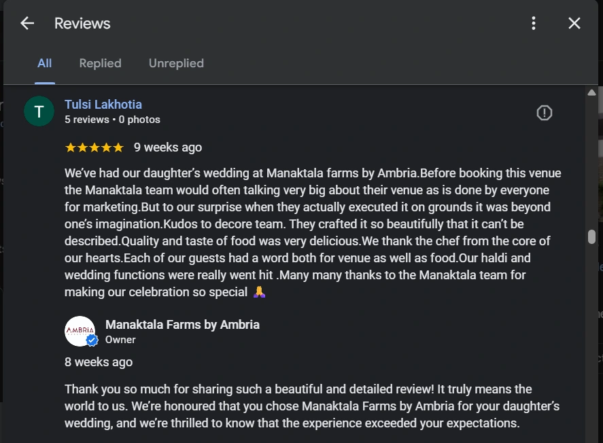Click the folded hands emoji in the review
Viewport: 603px width, 443px height.
coord(259,292)
